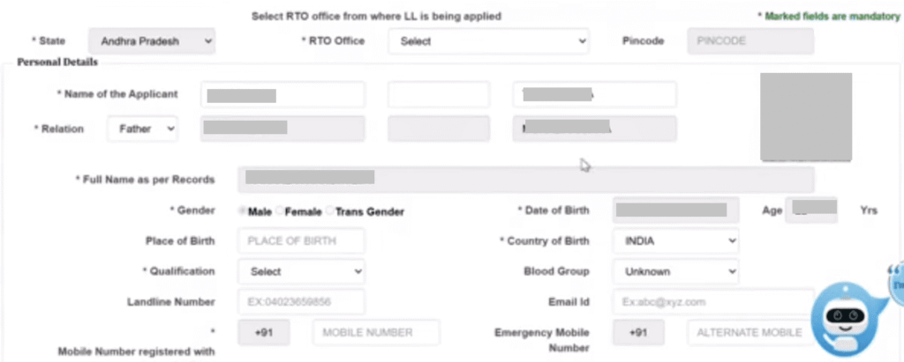Click the Pincode input field
This screenshot has width=904, height=362.
point(750,41)
